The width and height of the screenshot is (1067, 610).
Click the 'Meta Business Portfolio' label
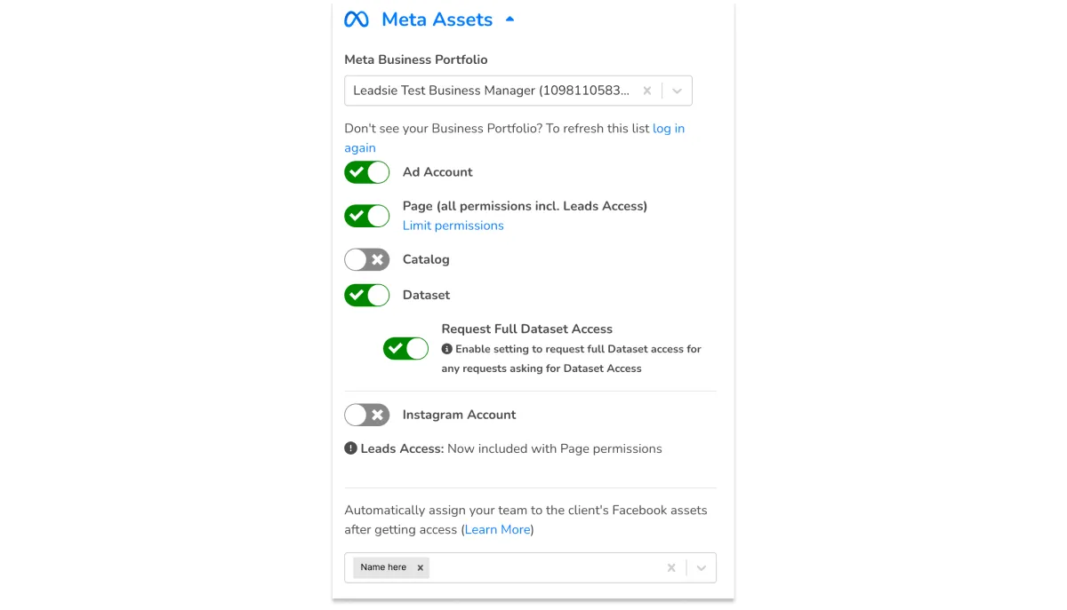coord(416,59)
